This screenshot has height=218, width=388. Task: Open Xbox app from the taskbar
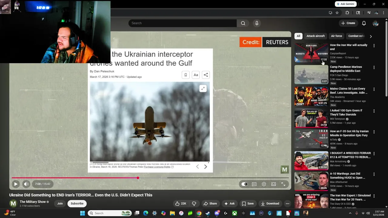click(x=234, y=213)
